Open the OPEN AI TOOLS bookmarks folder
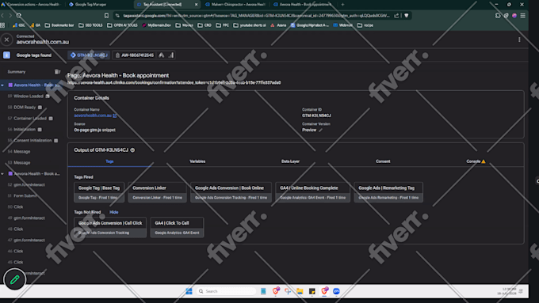Viewport: 539px width, 303px height. pyautogui.click(x=122, y=25)
